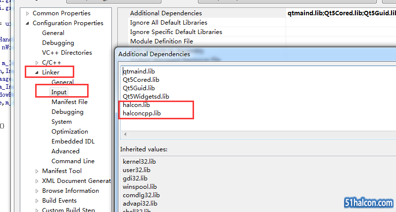Collapse the Configuration Properties node

pyautogui.click(x=27, y=23)
